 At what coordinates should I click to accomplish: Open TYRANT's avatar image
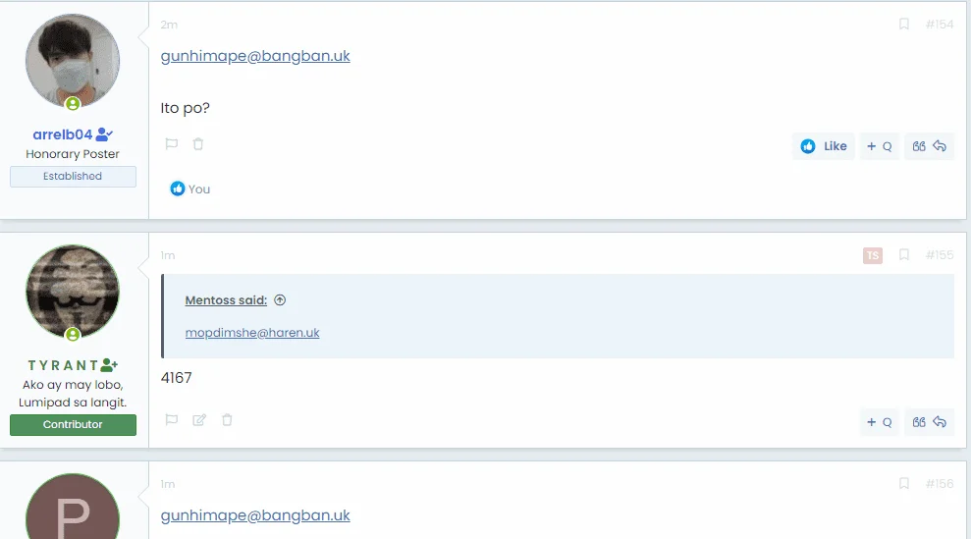(73, 292)
